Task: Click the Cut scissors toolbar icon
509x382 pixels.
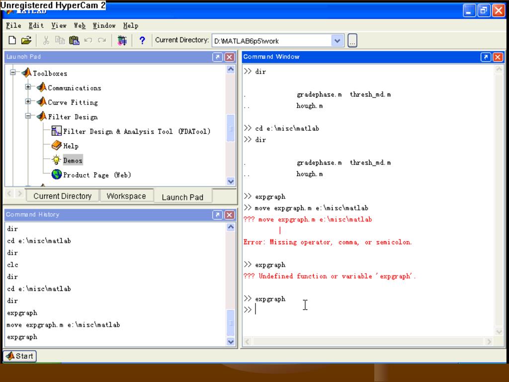Action: (x=46, y=40)
